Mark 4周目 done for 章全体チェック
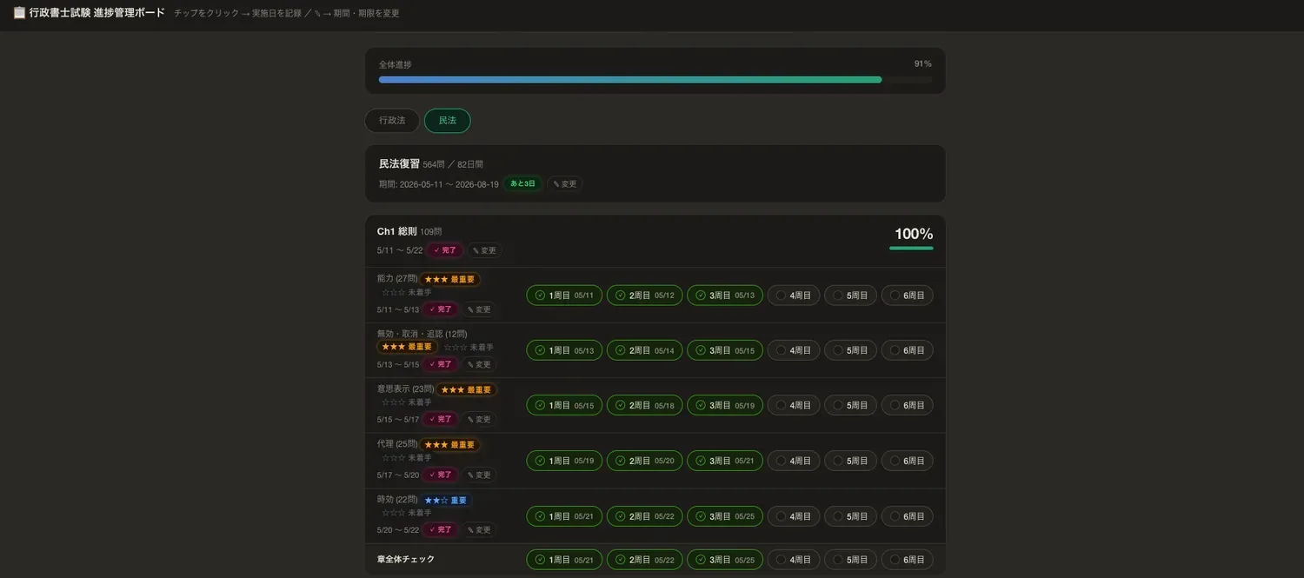 coord(794,560)
